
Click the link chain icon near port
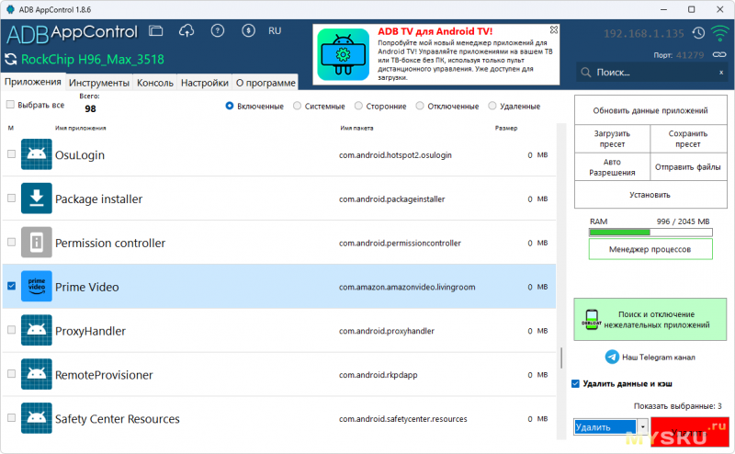pyautogui.click(x=719, y=55)
